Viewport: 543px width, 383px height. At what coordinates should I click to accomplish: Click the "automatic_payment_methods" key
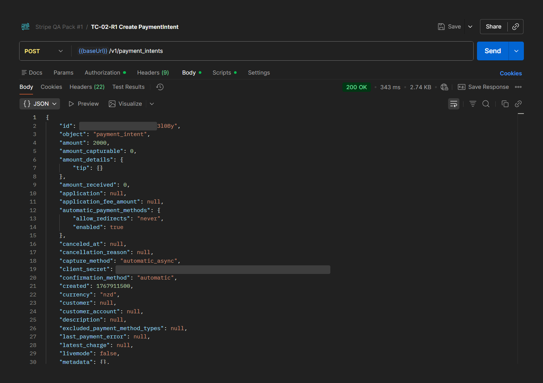pos(105,210)
